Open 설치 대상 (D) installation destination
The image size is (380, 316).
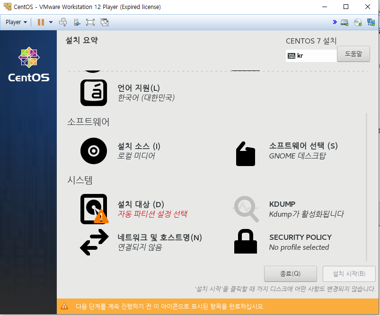pos(141,204)
